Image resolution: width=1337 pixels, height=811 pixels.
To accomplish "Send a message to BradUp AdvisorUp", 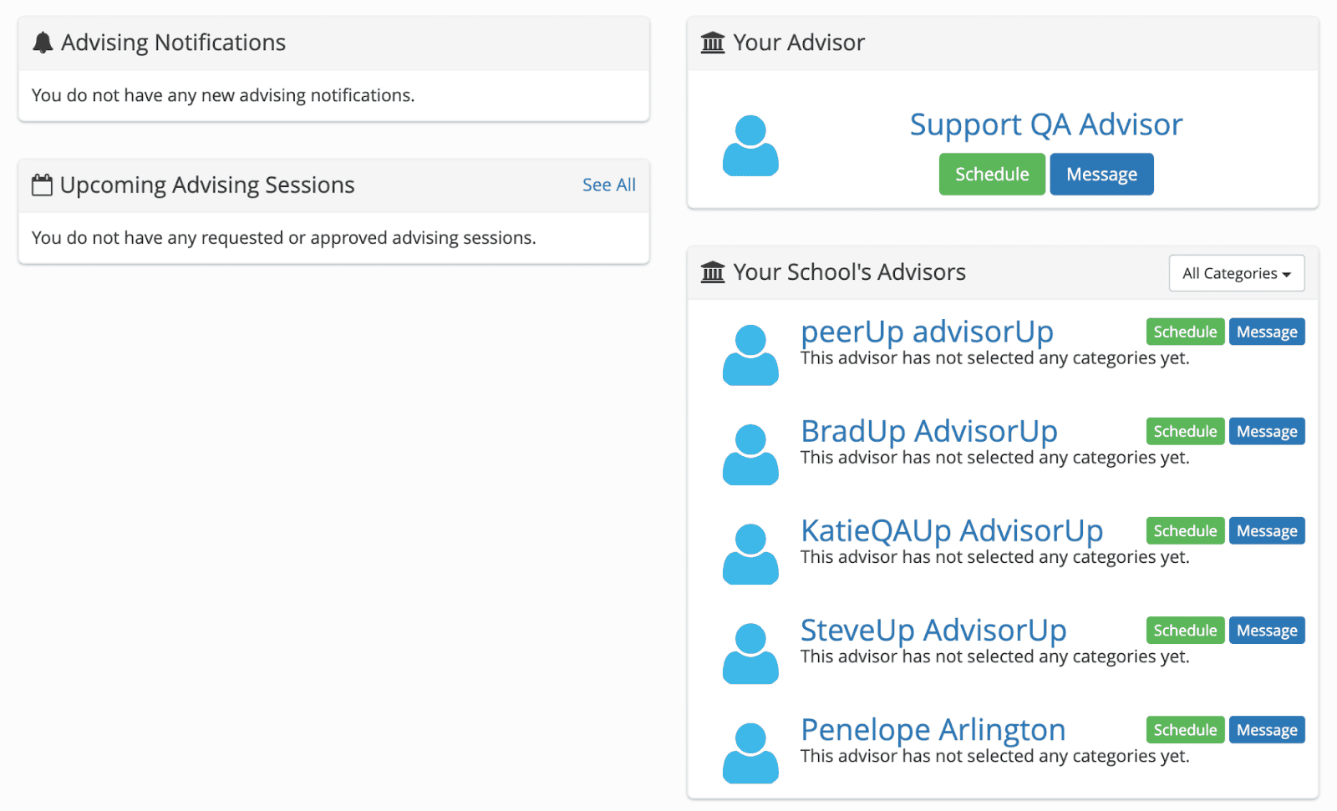I will [x=1267, y=431].
